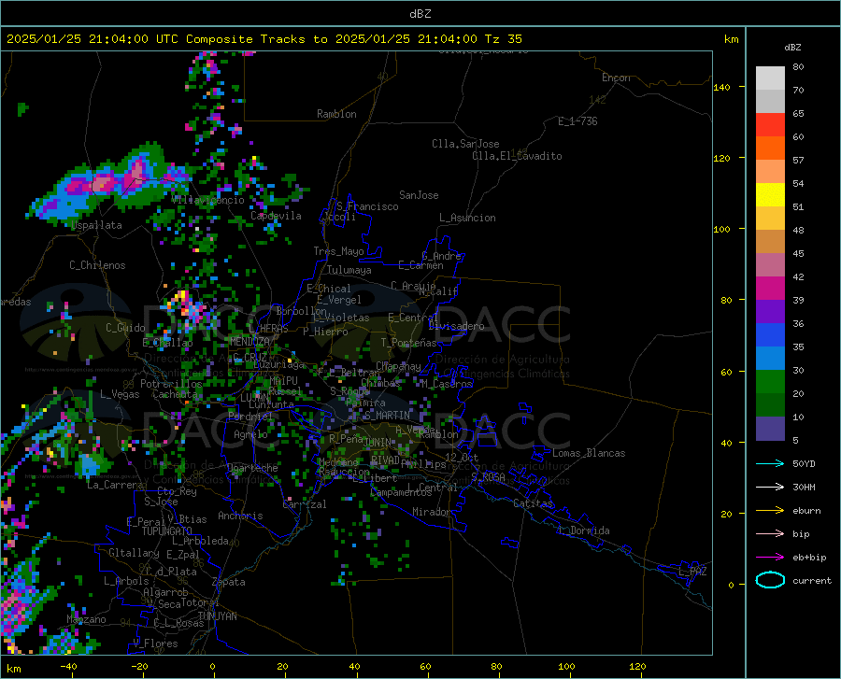Click the cyan 'current' ellipse legend icon
Image resolution: width=841 pixels, height=679 pixels.
[770, 580]
